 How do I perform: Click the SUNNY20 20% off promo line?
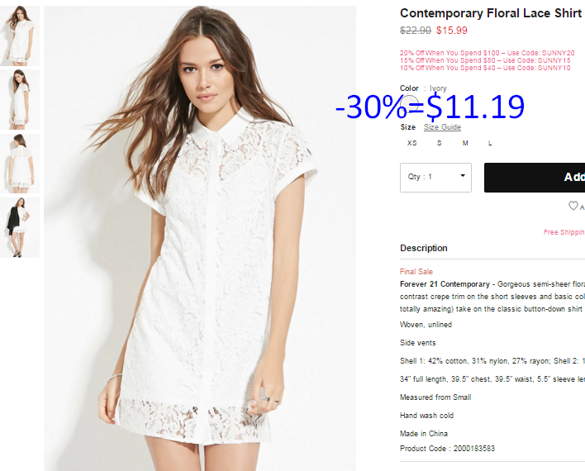pyautogui.click(x=487, y=53)
